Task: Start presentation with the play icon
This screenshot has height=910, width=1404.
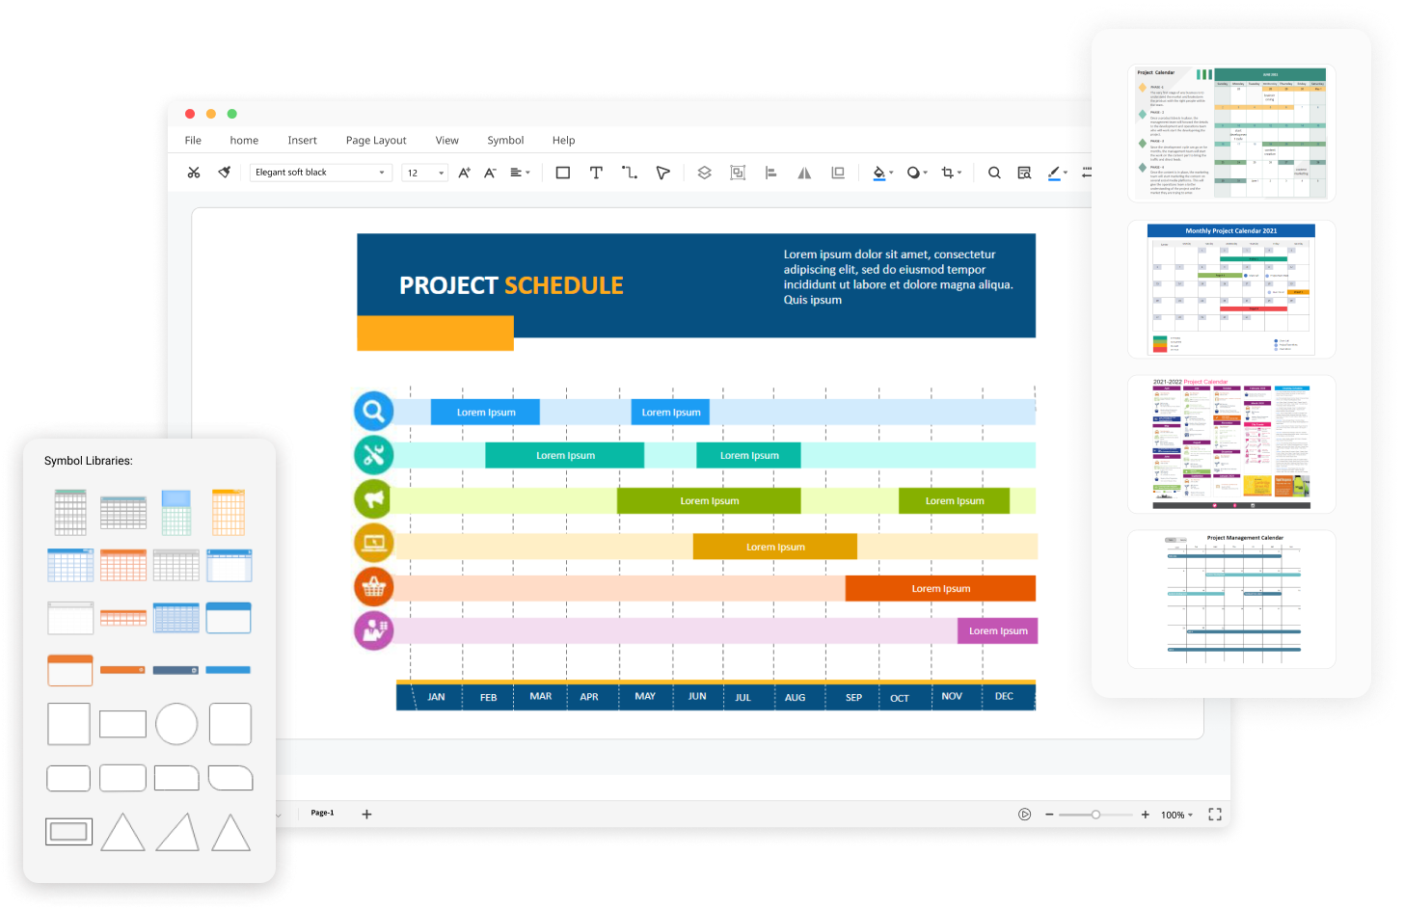Action: point(1024,815)
